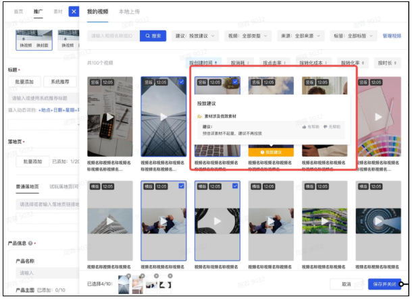This screenshot has width=412, height=299.
Task: Uncheck the third video in second row
Action: 234,186
